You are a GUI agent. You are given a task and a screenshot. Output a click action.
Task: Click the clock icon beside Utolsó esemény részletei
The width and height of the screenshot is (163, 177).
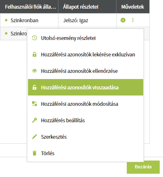[35, 38]
